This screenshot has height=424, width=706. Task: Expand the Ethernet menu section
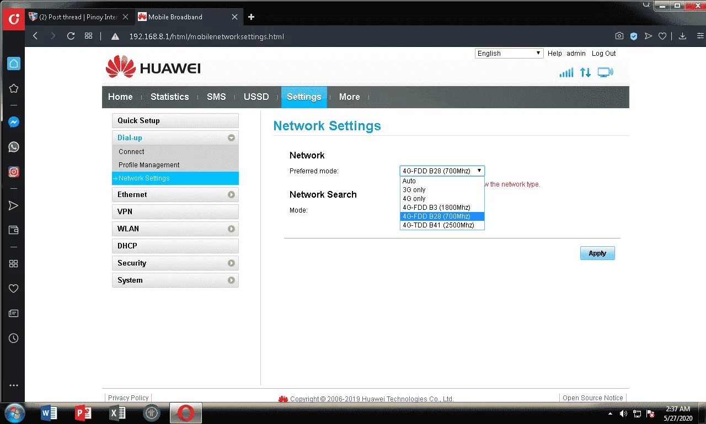175,194
